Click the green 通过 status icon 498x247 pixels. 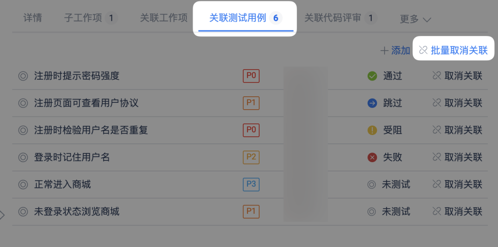click(x=372, y=76)
